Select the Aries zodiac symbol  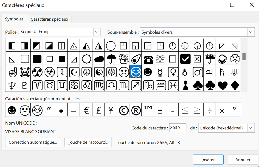(x=37, y=85)
